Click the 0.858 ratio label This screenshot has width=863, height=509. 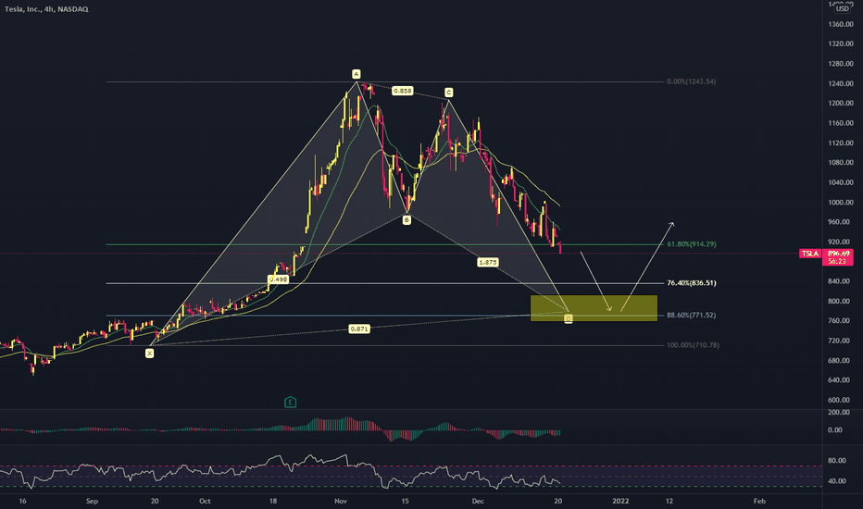coord(402,91)
